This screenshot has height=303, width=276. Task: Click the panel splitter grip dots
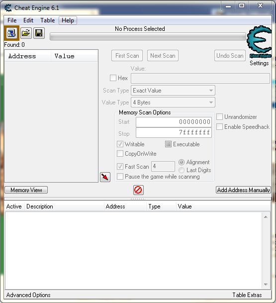(138, 199)
